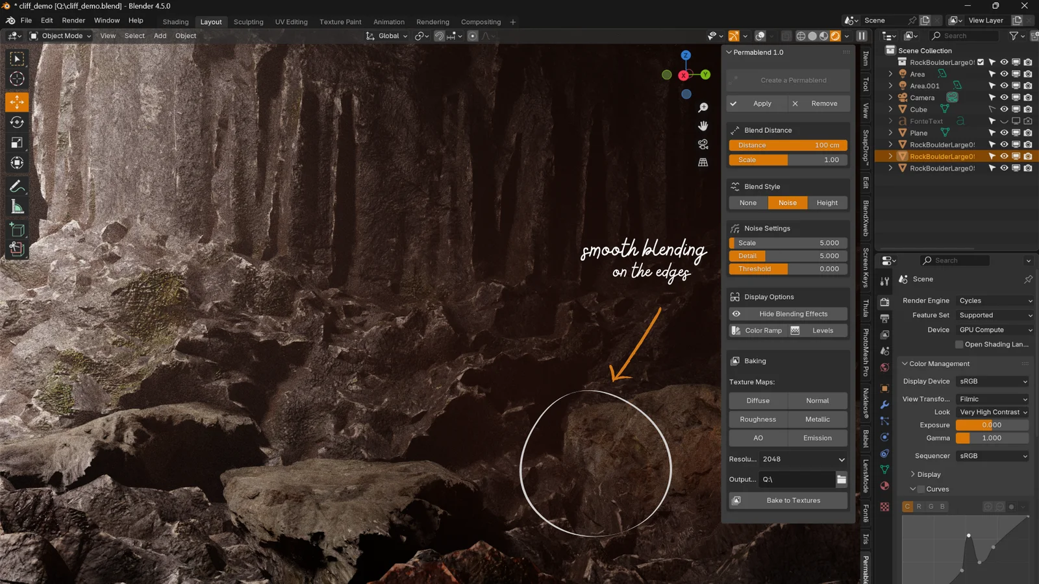
Task: Open the Render Engine dropdown set to Cycles
Action: coord(995,300)
